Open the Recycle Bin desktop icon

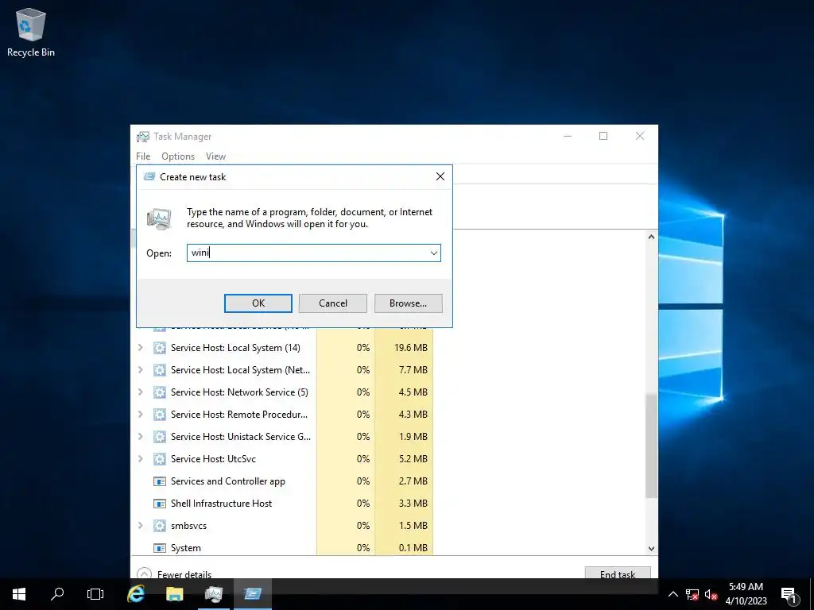click(x=31, y=32)
